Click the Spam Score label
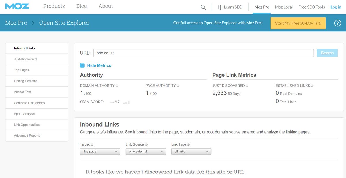 point(92,102)
